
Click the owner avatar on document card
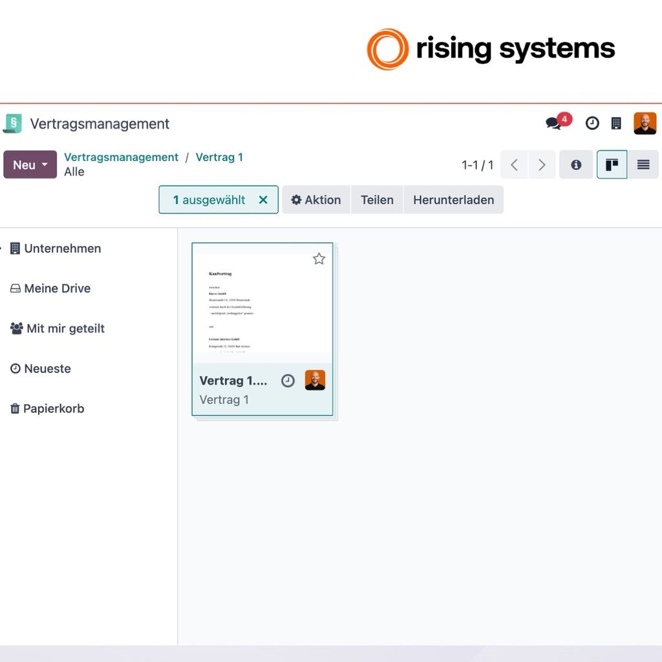click(x=315, y=380)
